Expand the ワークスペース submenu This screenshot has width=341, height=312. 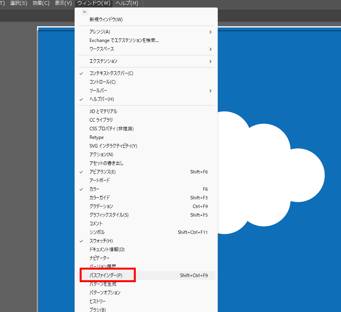(x=102, y=49)
